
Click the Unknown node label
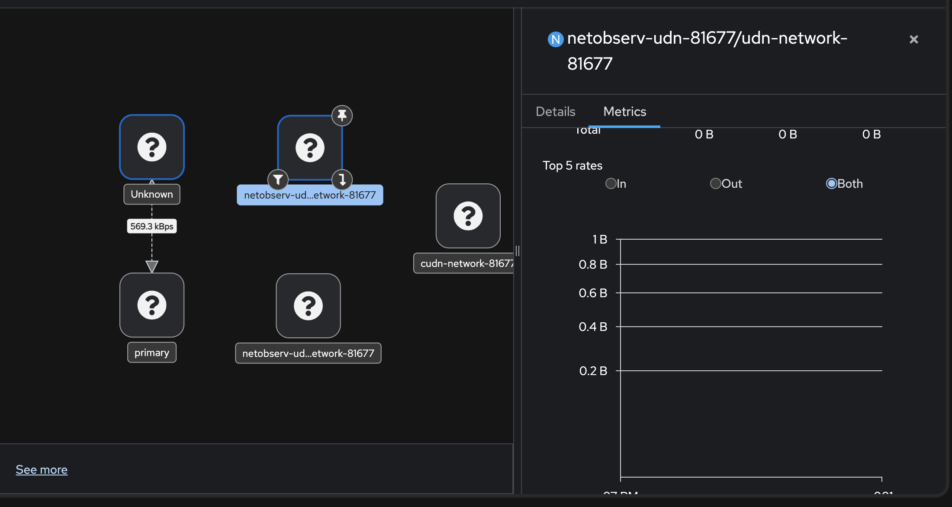(x=152, y=194)
